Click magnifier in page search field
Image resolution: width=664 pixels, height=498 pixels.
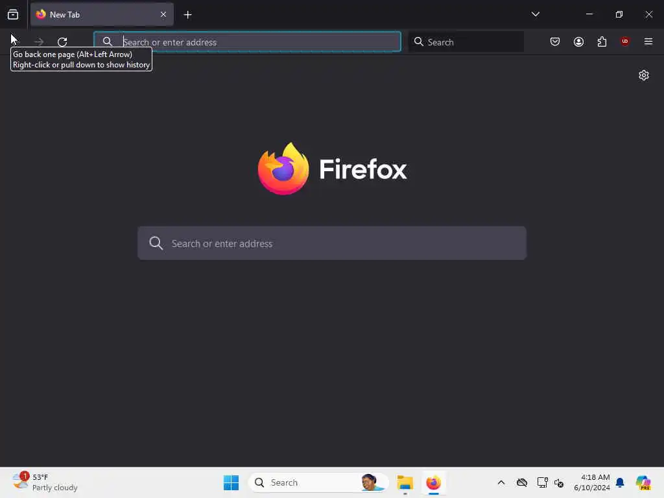pyautogui.click(x=156, y=243)
